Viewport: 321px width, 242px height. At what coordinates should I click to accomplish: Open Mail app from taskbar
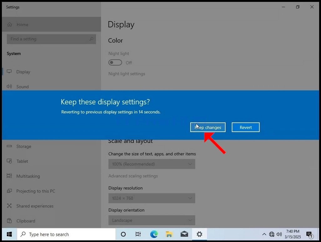[184, 234]
